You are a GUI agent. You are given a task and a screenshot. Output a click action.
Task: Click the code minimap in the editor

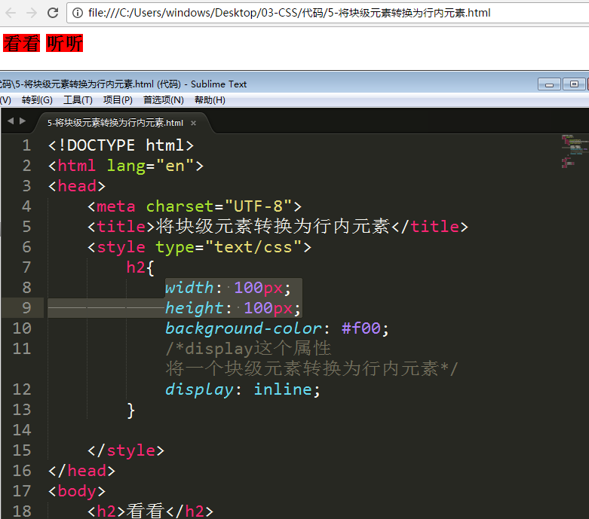click(x=574, y=151)
